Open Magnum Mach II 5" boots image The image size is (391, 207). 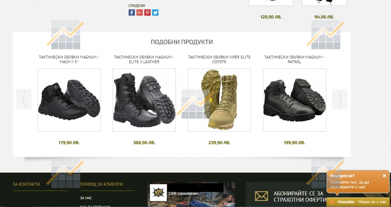click(x=69, y=100)
